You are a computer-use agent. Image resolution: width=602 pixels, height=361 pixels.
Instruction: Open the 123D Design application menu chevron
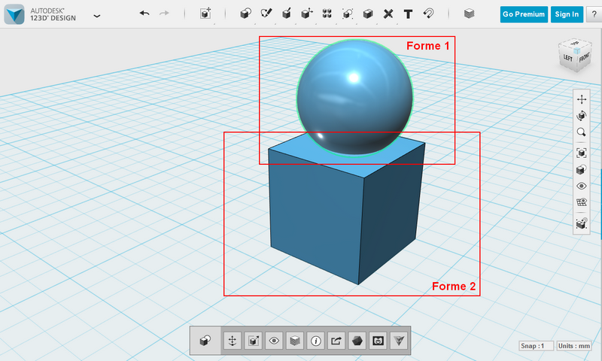point(97,16)
